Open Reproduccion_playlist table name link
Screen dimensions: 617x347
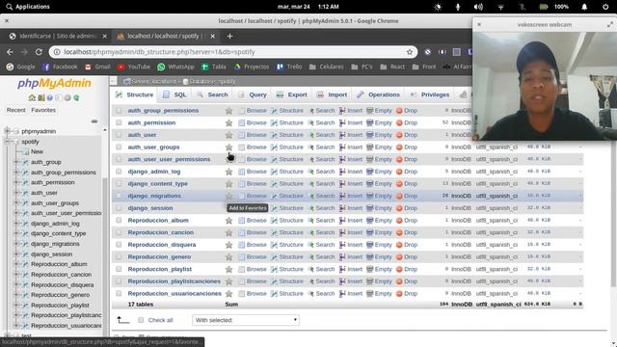pyautogui.click(x=160, y=269)
